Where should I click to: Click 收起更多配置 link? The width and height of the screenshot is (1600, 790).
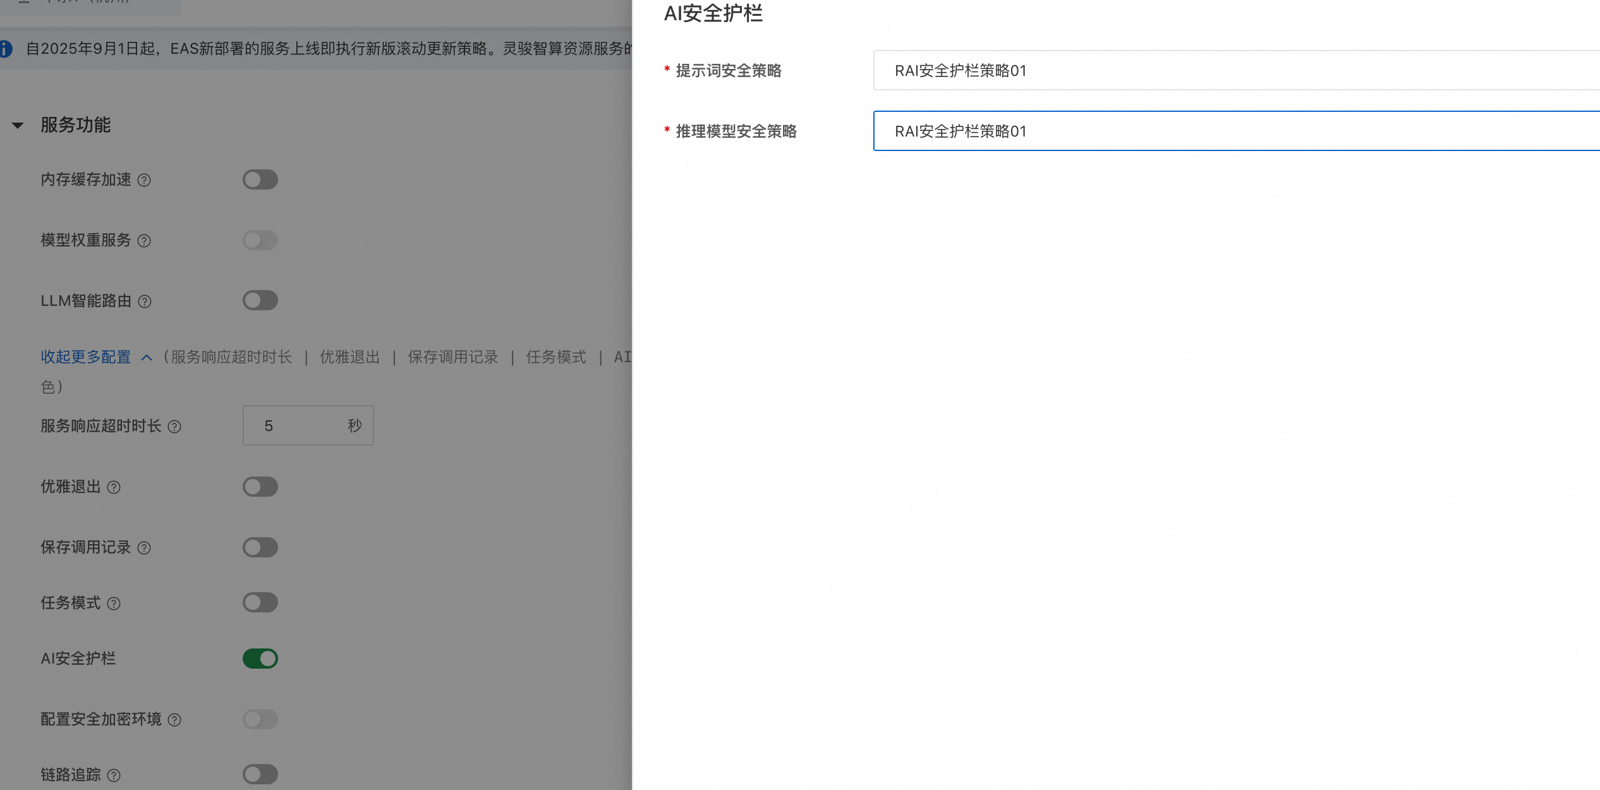click(x=86, y=357)
